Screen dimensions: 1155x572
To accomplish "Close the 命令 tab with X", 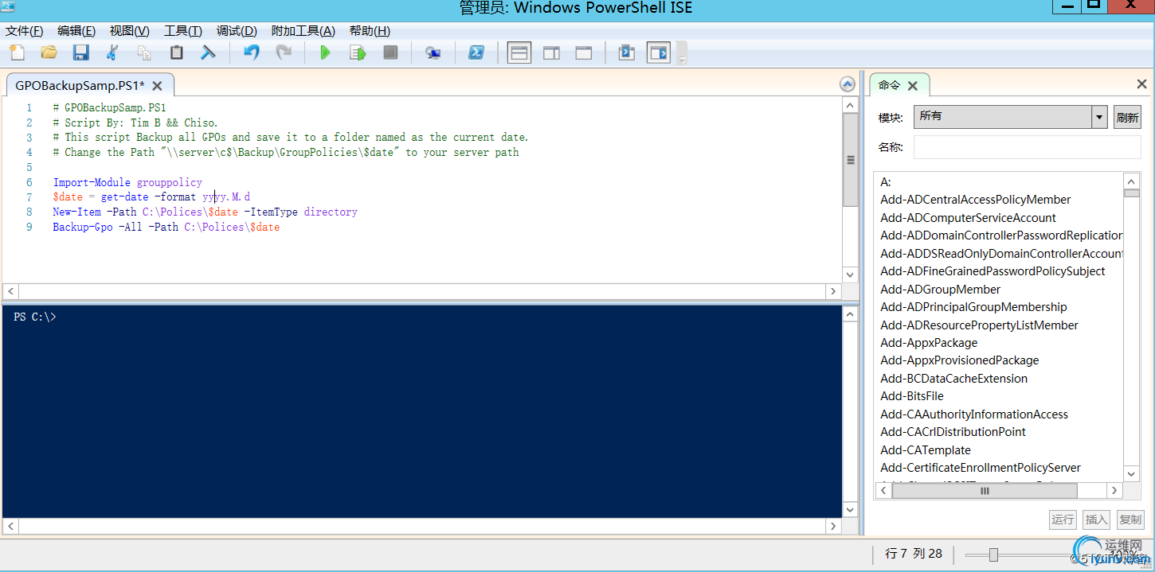I will pyautogui.click(x=913, y=85).
